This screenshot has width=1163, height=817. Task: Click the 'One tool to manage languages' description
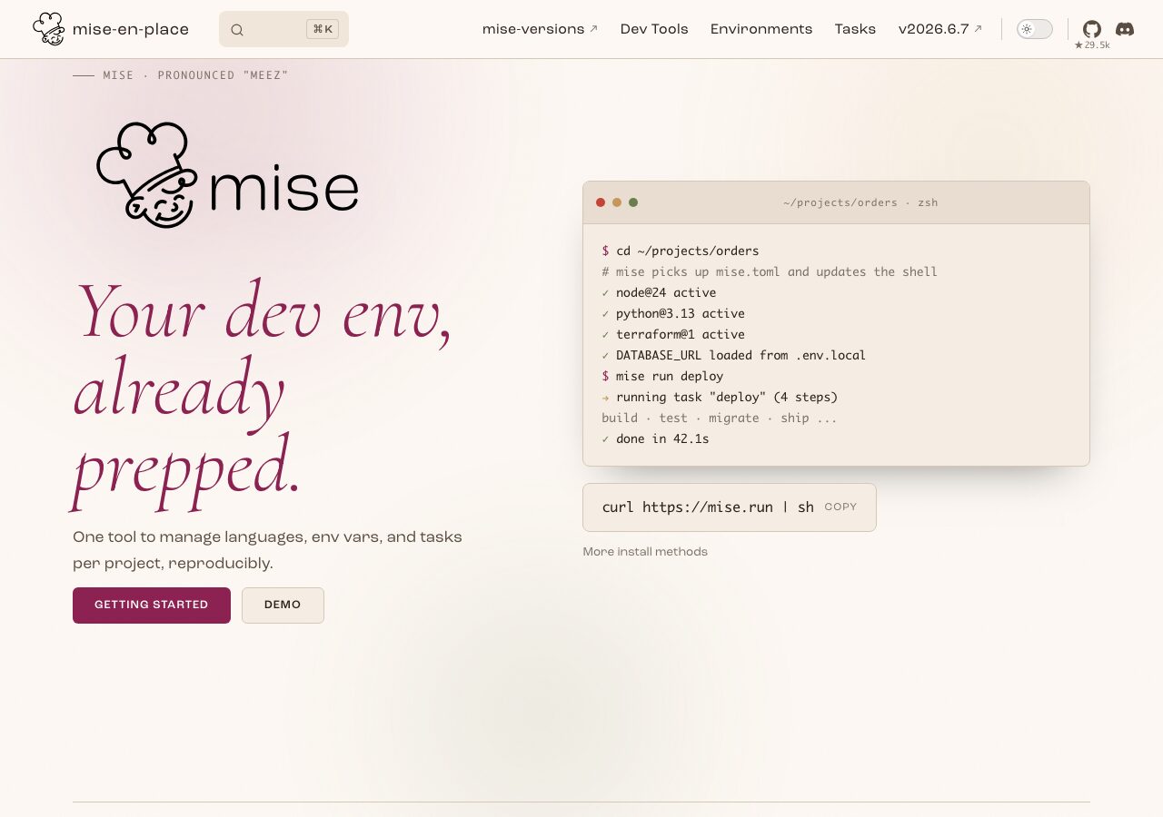267,550
